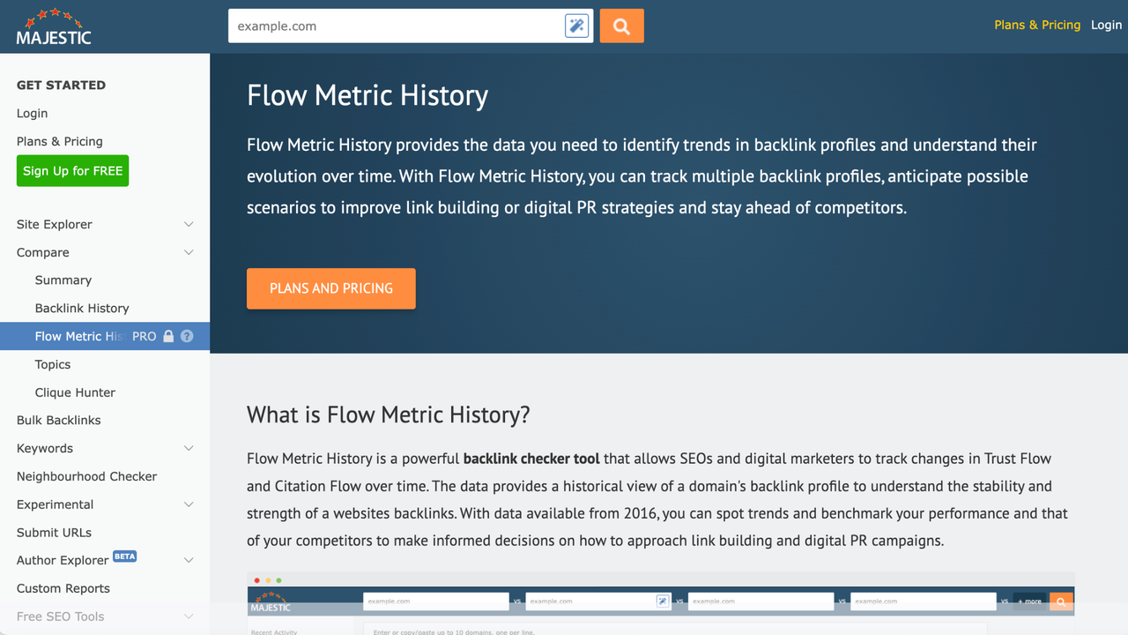The width and height of the screenshot is (1128, 635).
Task: Open Plans & Pricing in the sidebar
Action: click(59, 141)
